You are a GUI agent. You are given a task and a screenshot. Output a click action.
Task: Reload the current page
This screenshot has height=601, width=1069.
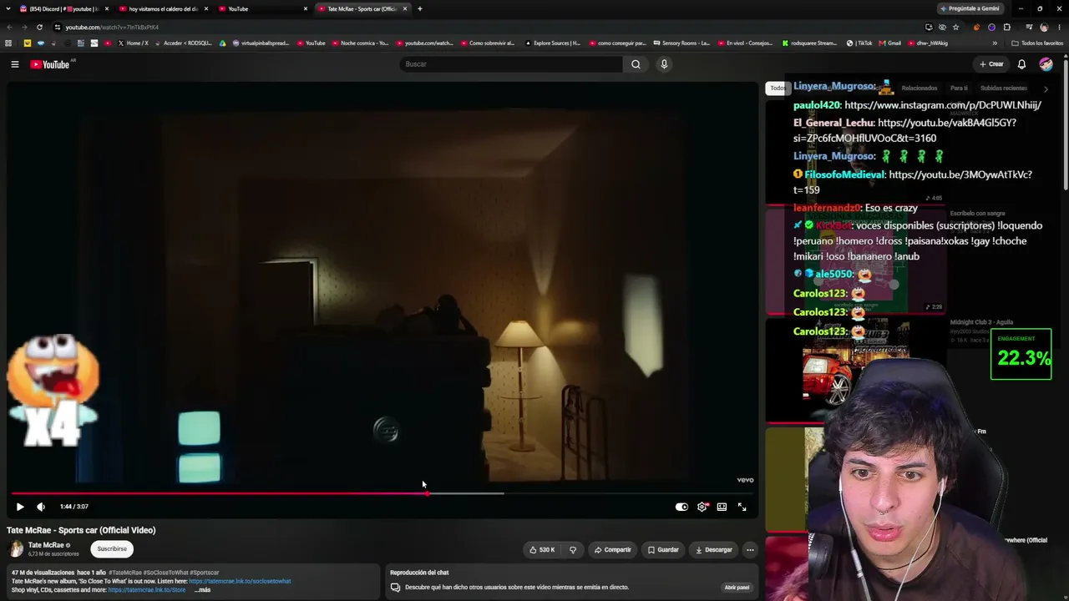pos(39,27)
